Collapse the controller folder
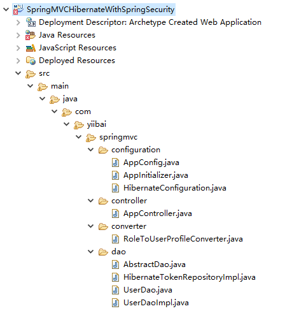The image size is (292, 311). (x=91, y=201)
